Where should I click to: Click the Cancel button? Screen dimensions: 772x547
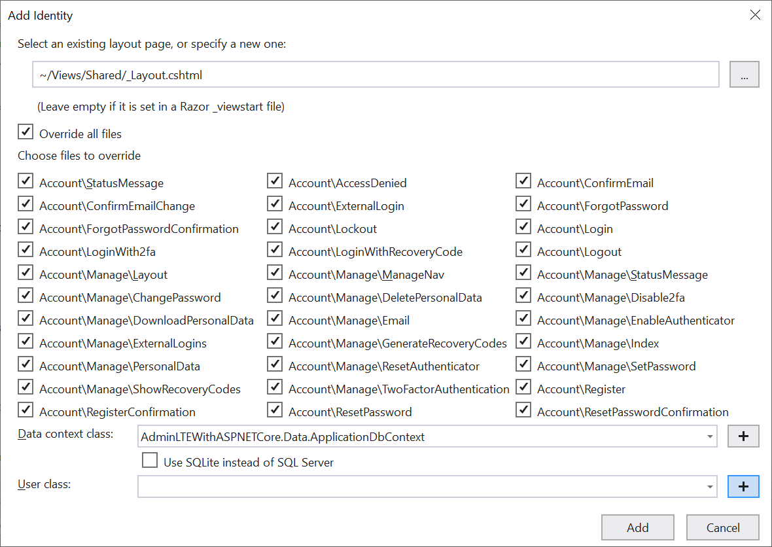pos(722,527)
